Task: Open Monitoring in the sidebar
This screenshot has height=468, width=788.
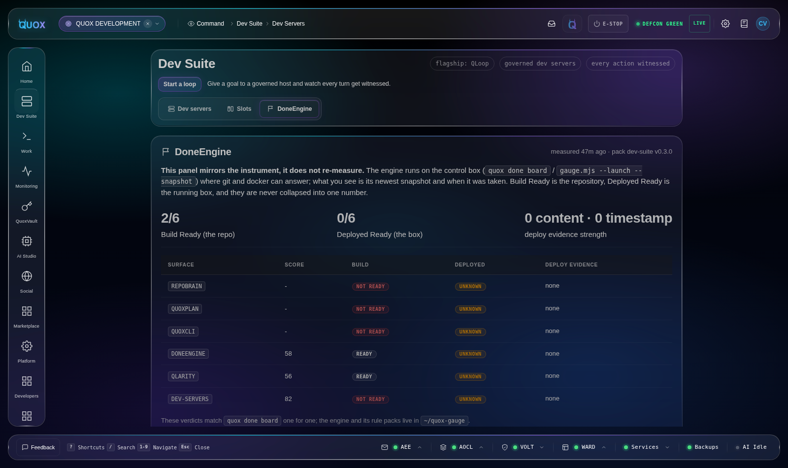Action: (27, 176)
